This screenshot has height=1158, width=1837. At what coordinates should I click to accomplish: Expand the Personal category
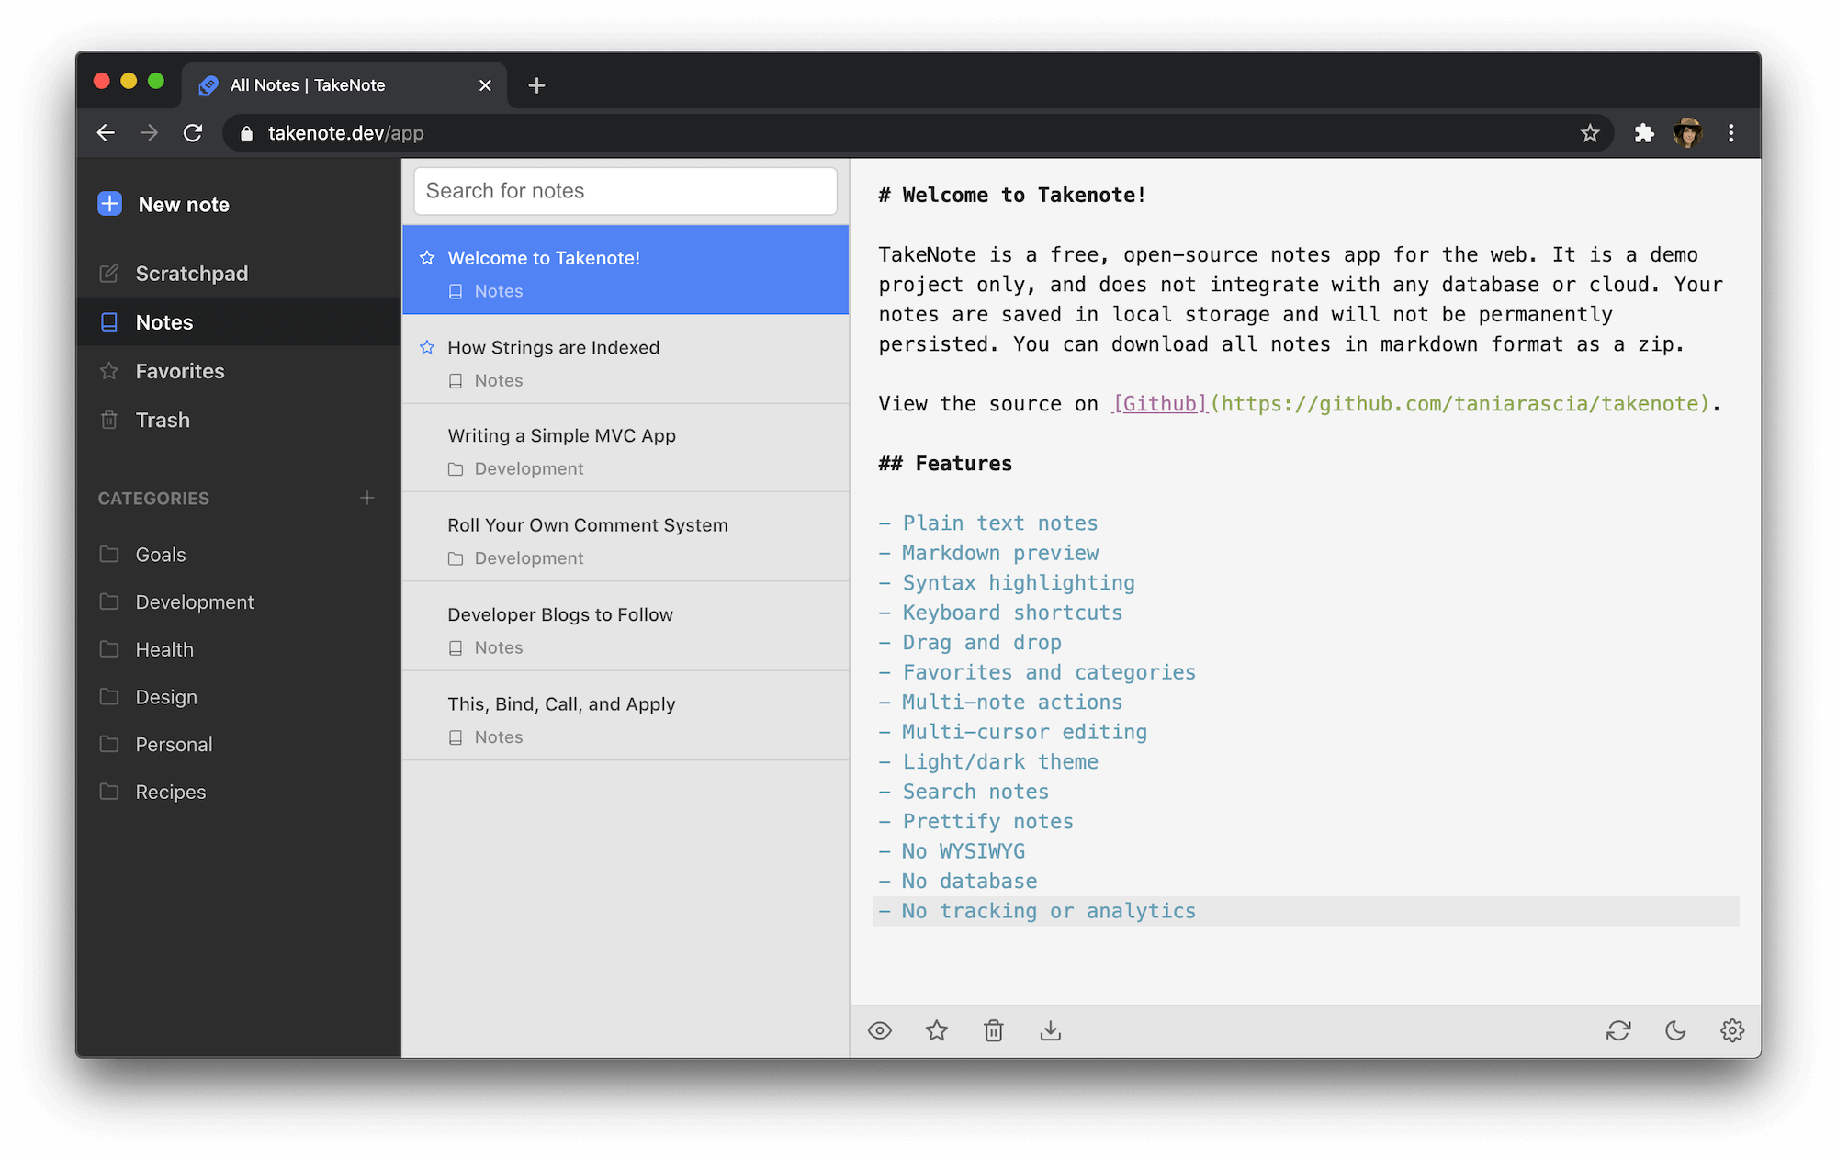pyautogui.click(x=174, y=743)
